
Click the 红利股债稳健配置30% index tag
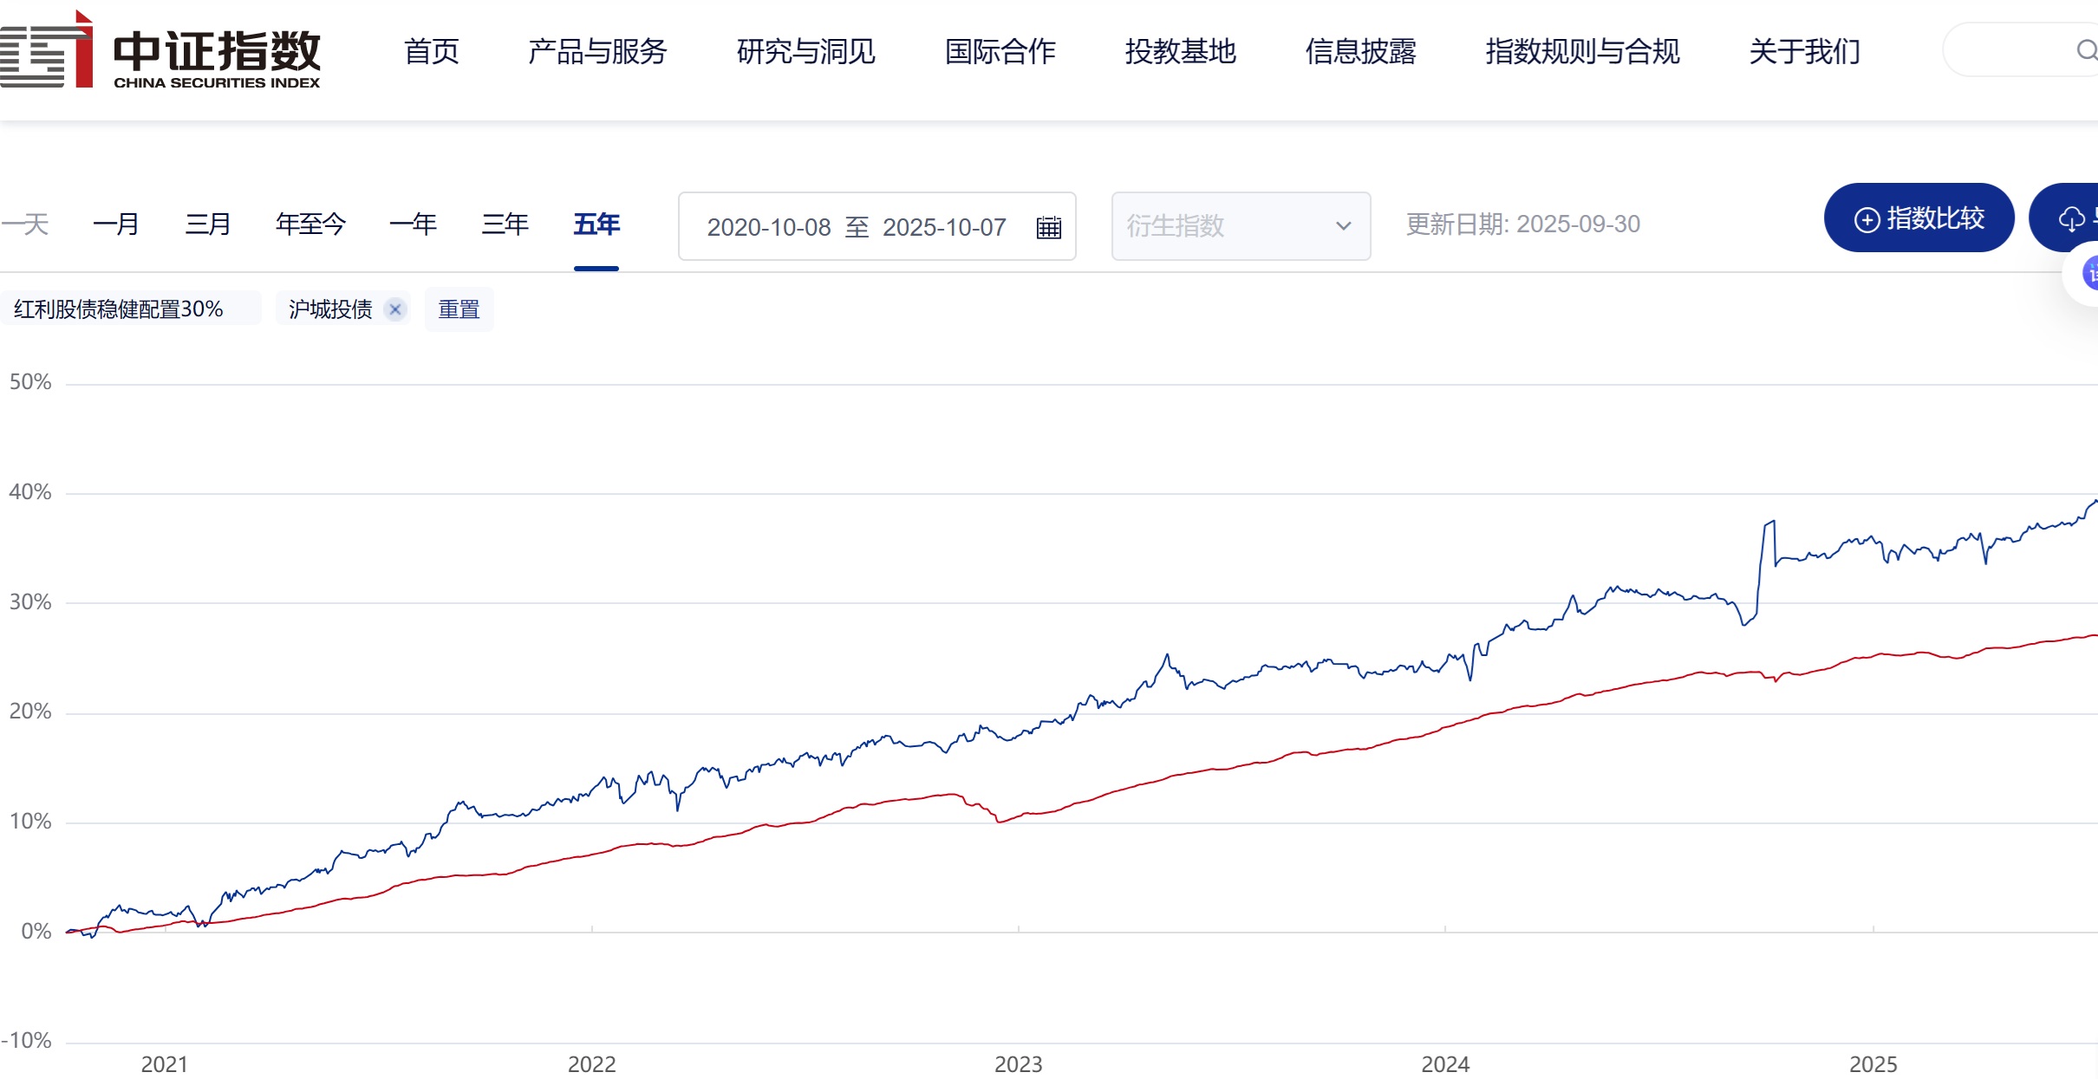[119, 309]
